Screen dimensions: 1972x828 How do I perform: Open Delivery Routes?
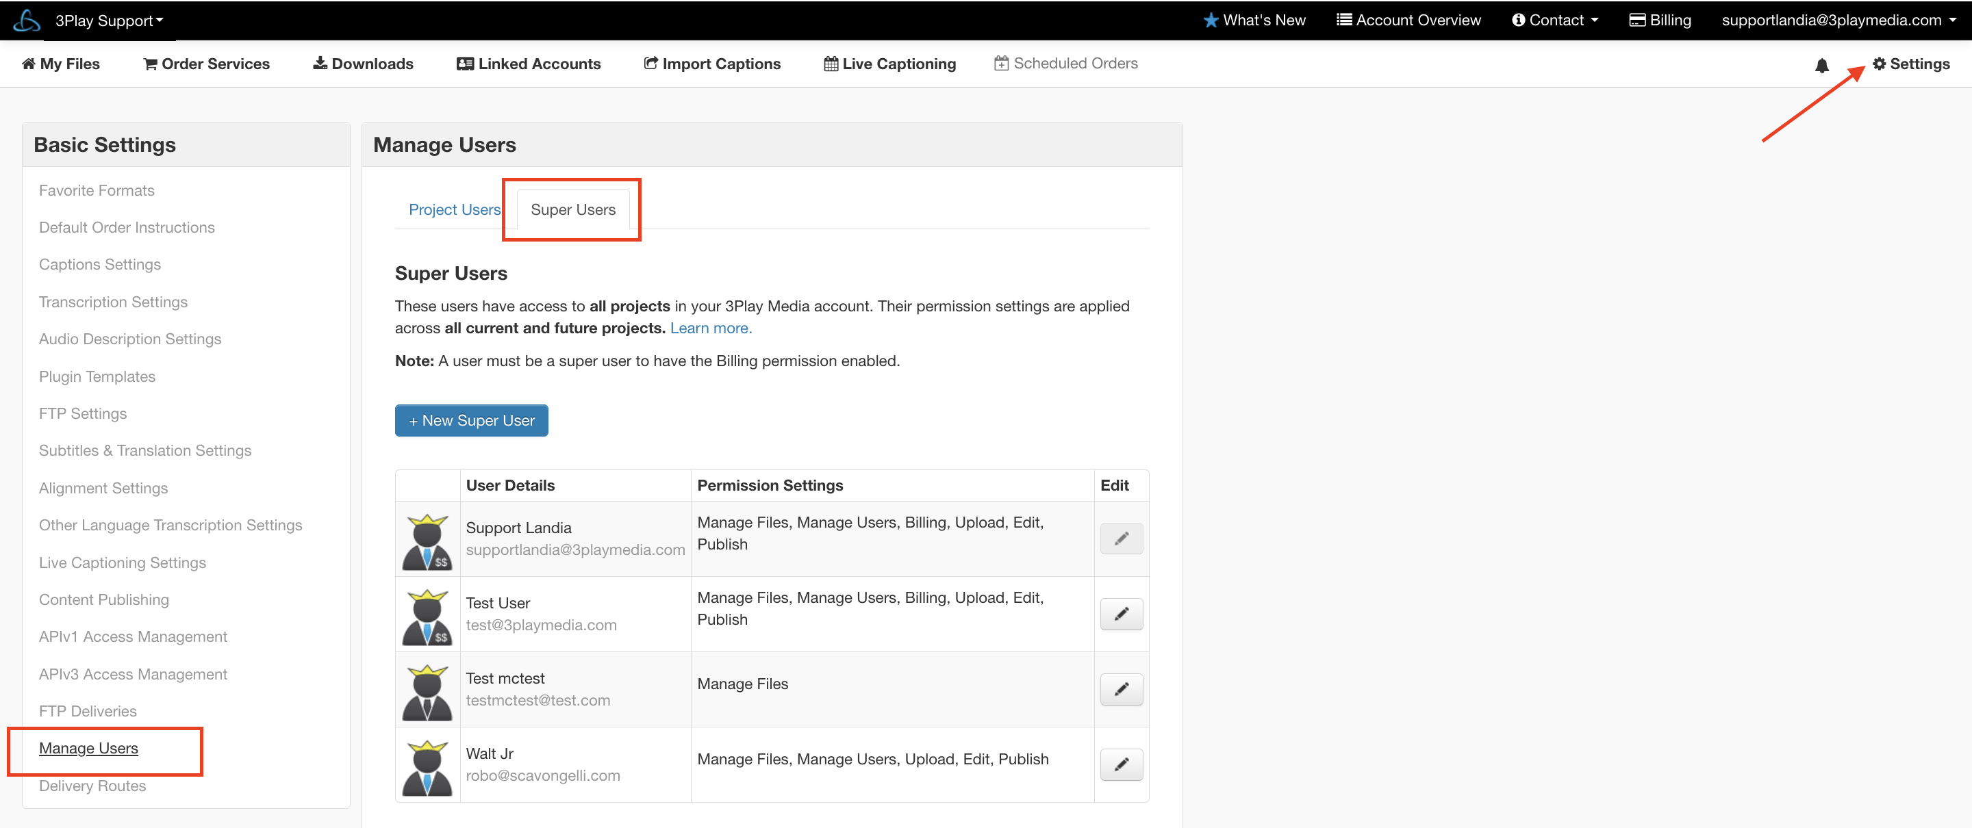click(x=92, y=786)
